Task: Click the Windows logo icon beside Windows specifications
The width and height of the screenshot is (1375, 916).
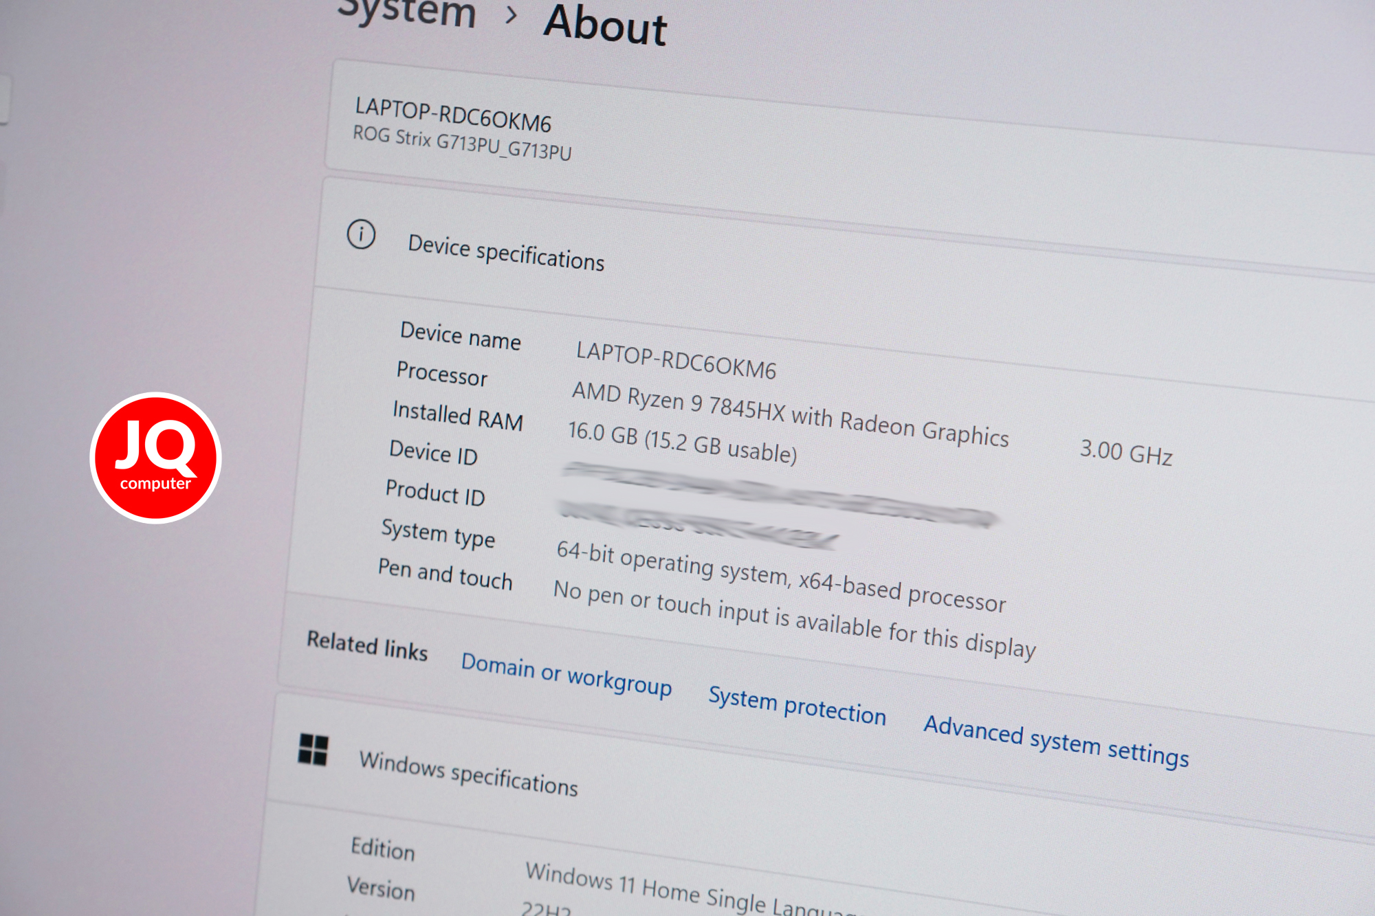Action: coord(313,749)
